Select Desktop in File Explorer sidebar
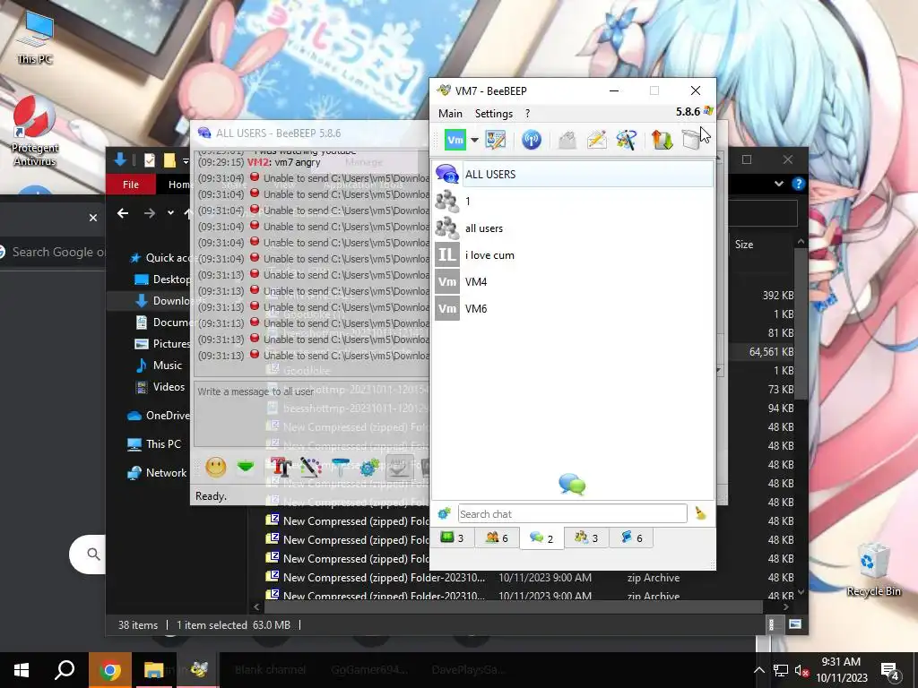Image resolution: width=918 pixels, height=688 pixels. coord(162,279)
